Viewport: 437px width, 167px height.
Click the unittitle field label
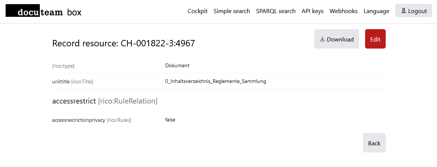[x=61, y=81]
